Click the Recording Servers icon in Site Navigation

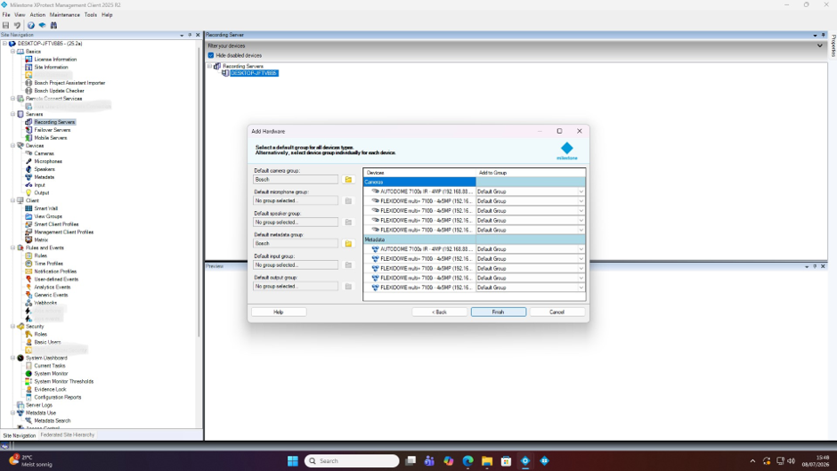(x=28, y=122)
